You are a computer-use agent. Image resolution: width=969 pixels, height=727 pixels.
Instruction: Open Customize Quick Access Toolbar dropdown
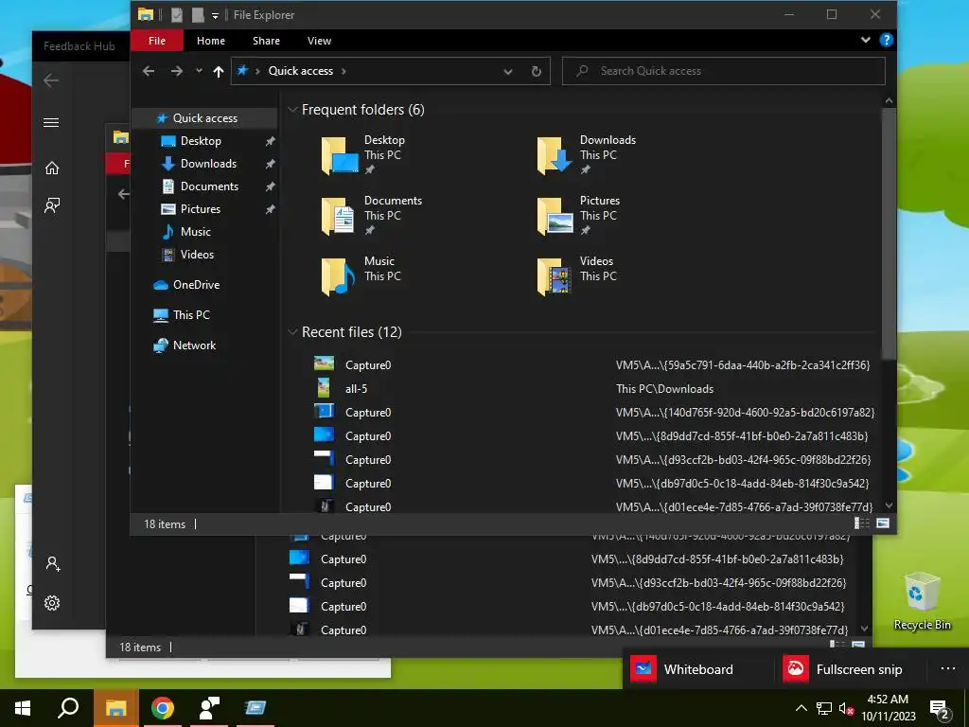(x=215, y=15)
